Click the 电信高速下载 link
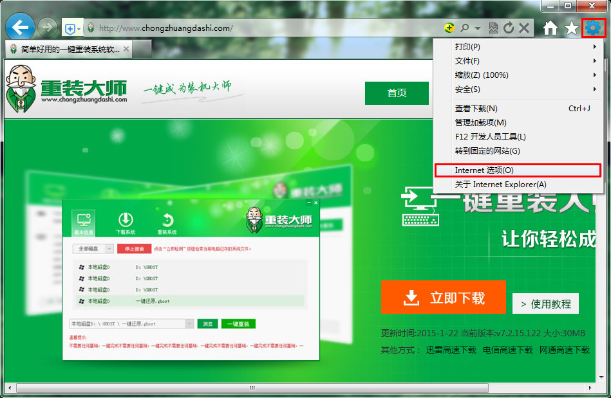 coord(508,350)
